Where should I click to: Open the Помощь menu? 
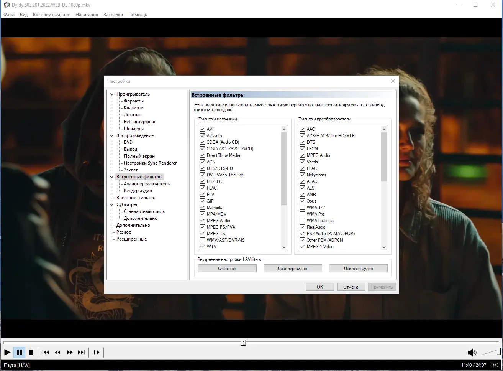(138, 15)
